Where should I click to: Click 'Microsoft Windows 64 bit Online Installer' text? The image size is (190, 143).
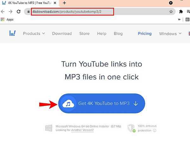[x=82, y=126]
